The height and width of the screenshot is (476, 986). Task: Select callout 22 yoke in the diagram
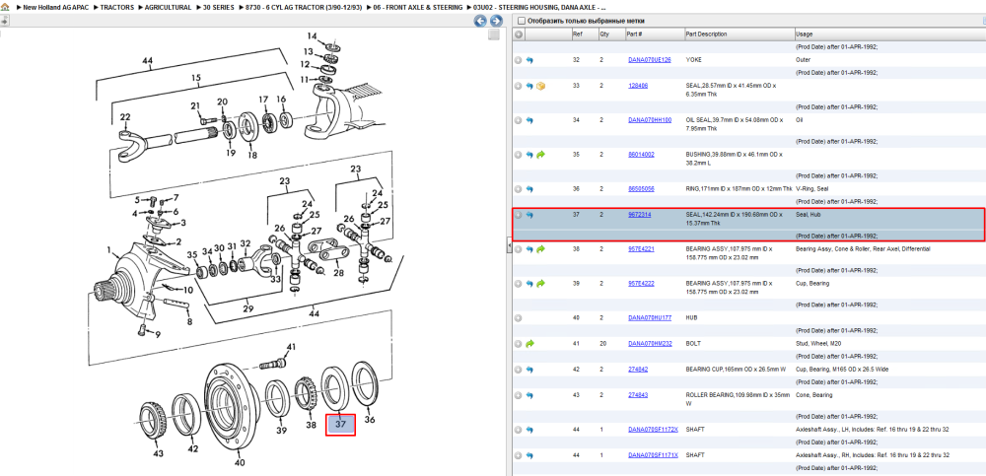[x=125, y=117]
